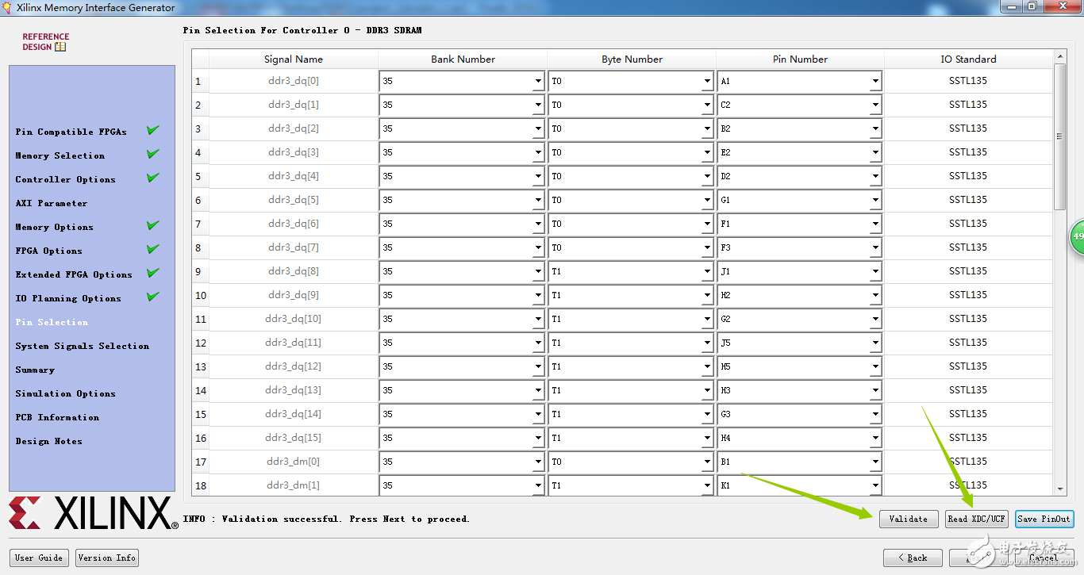Click the Save PinOut button
This screenshot has width=1084, height=575.
(1044, 519)
